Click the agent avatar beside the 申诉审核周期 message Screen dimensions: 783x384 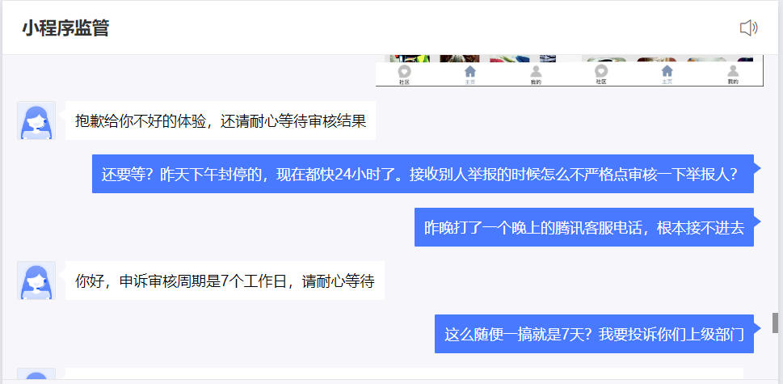point(36,281)
